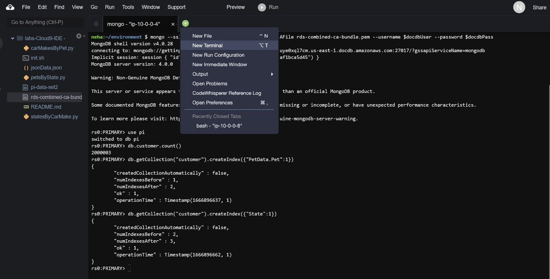Reopen closed tab bash ip-10-0-0-8
Screen dimensions: 550x279
click(229, 126)
